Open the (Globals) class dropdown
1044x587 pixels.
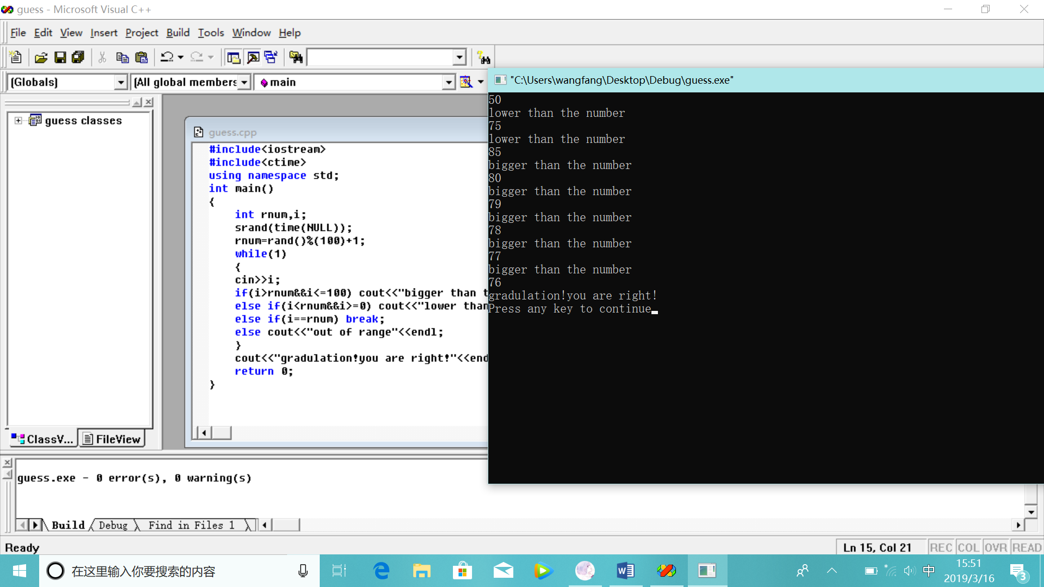(121, 82)
